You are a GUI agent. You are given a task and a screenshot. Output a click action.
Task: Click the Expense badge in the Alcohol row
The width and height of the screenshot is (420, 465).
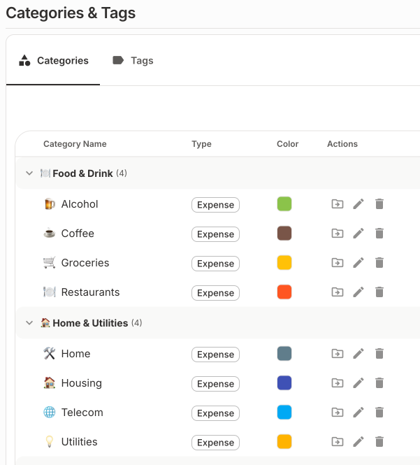click(215, 205)
